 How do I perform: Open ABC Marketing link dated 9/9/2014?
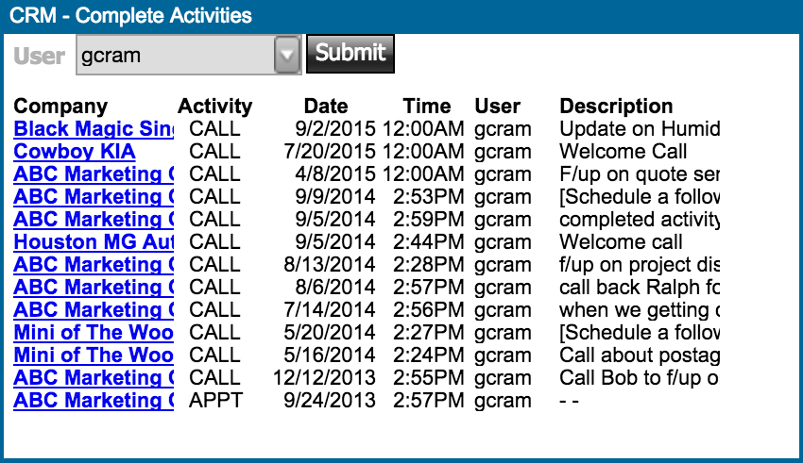tap(94, 197)
